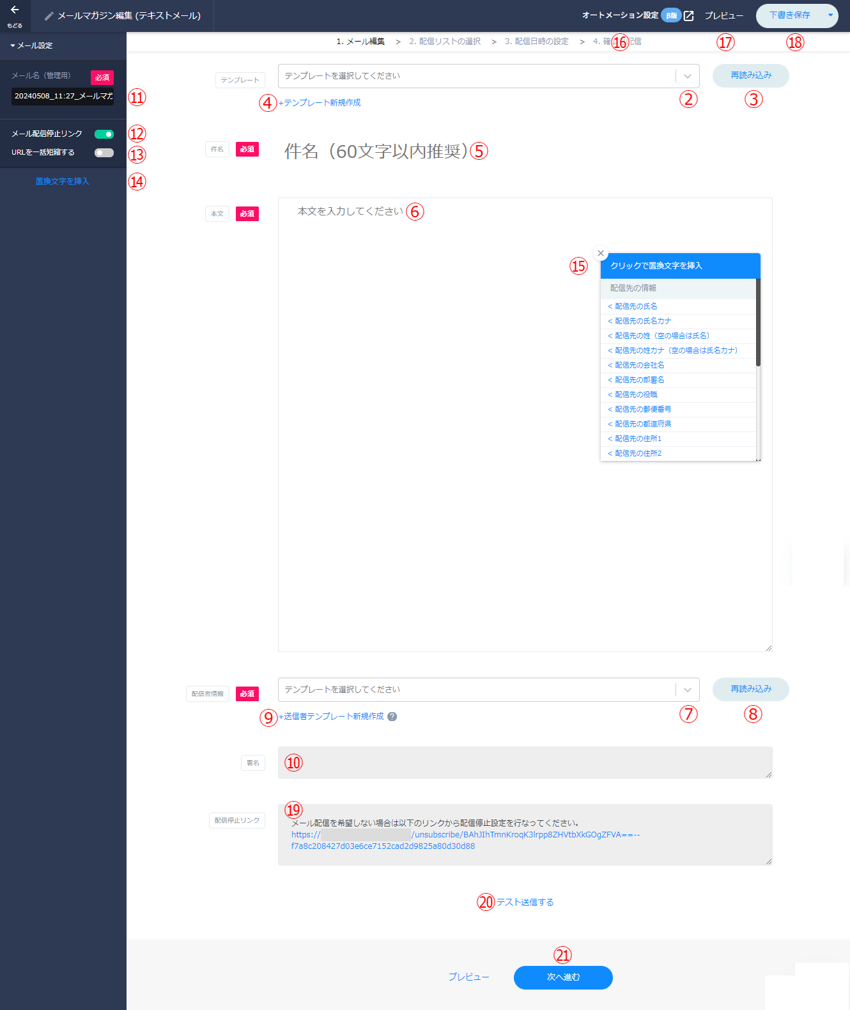850x1010 pixels.
Task: Click the signature 署名 text area
Action: [525, 763]
